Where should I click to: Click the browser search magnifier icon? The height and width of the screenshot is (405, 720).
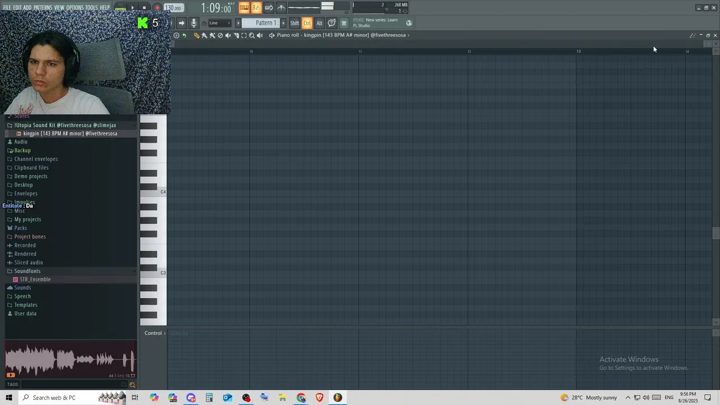[132, 385]
